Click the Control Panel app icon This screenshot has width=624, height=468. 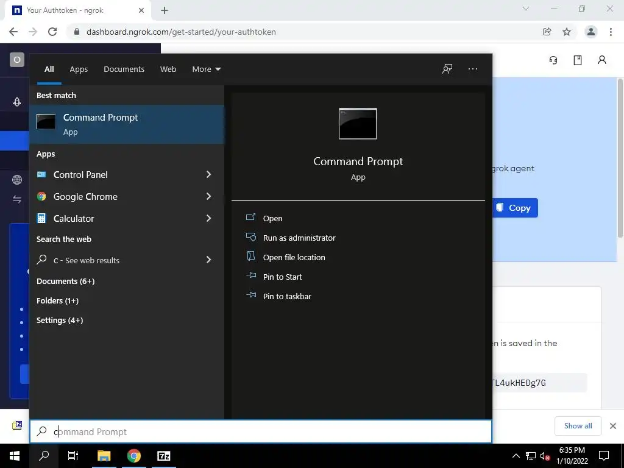[x=41, y=174]
